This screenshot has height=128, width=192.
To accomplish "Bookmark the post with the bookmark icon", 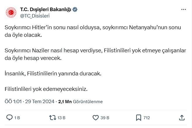I will (x=139, y=118).
